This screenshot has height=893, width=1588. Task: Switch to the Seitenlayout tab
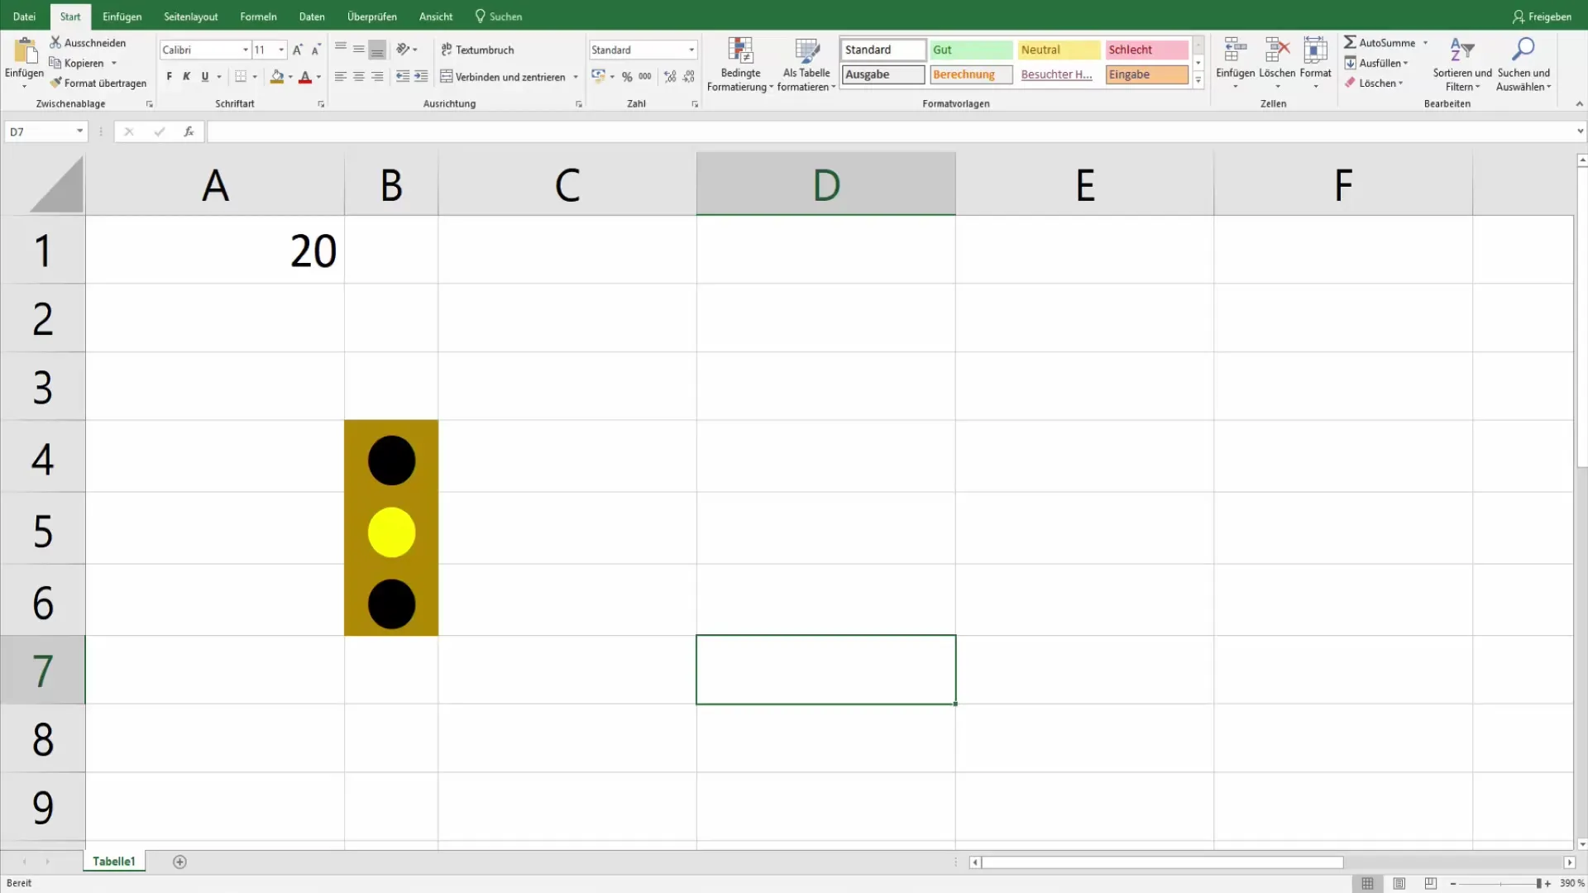point(190,17)
